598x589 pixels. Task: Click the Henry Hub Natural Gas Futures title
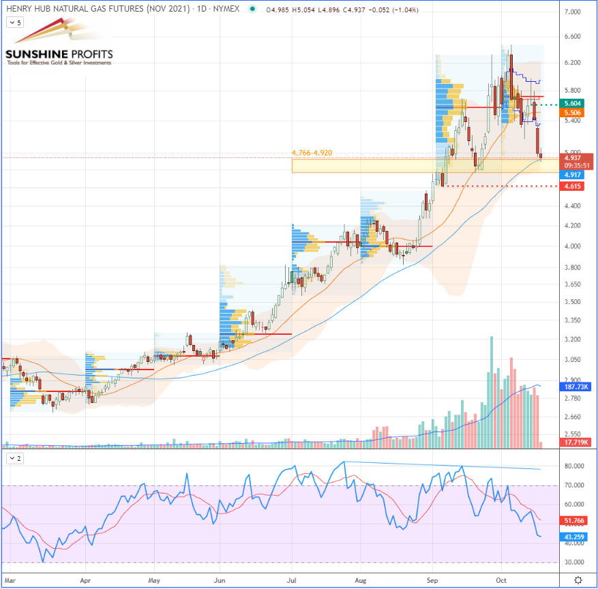tap(123, 9)
